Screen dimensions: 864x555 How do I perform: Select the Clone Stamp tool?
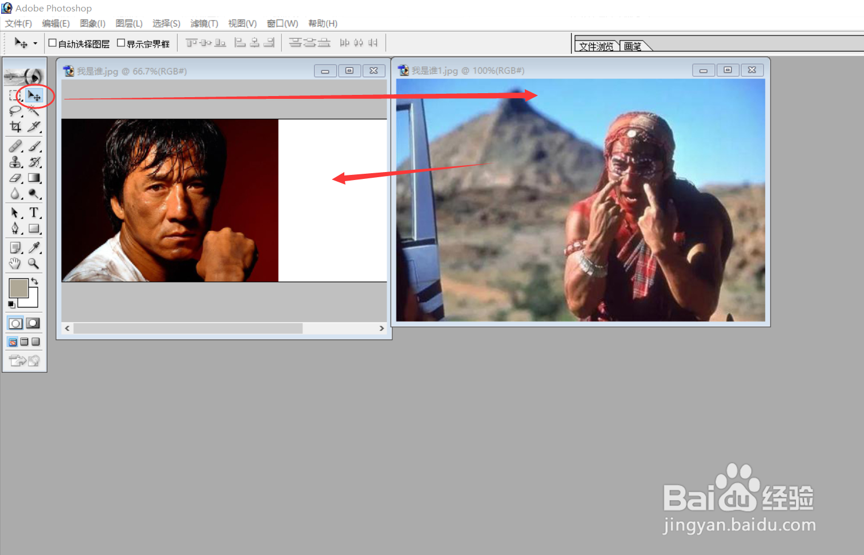tap(15, 162)
